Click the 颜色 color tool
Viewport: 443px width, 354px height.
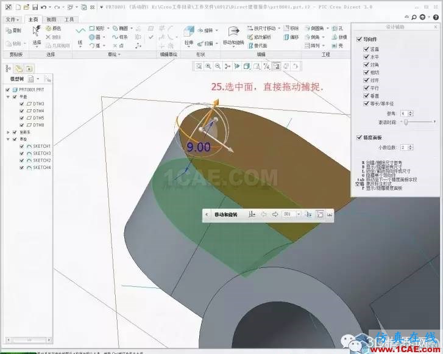click(x=54, y=28)
